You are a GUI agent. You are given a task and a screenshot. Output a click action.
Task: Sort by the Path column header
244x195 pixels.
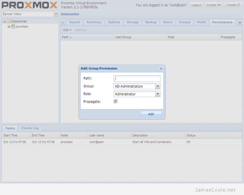pos(87,37)
